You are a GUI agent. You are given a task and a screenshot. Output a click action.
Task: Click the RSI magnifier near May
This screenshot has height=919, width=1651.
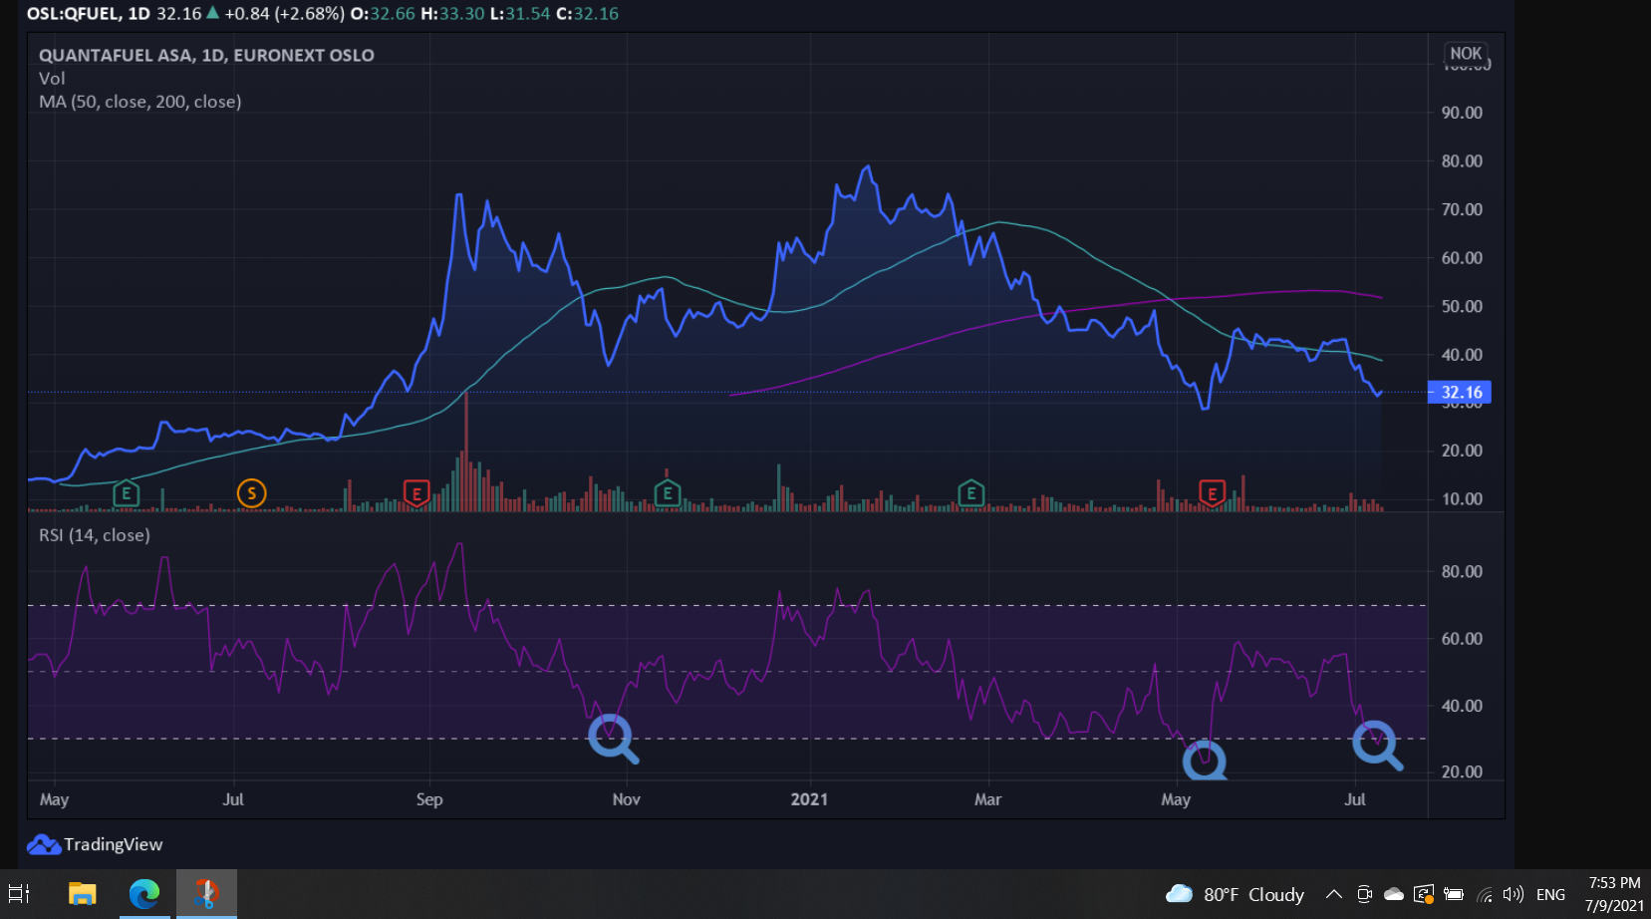click(1205, 762)
